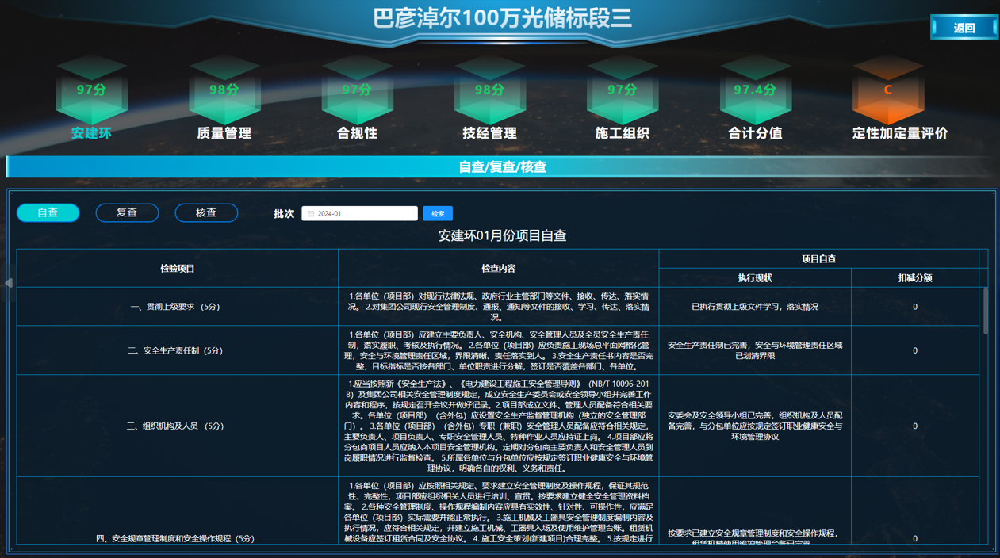Image resolution: width=1000 pixels, height=558 pixels.
Task: Click calendar icon in 批次 date field
Action: [x=311, y=214]
